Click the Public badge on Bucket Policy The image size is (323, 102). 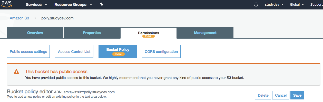(118, 54)
